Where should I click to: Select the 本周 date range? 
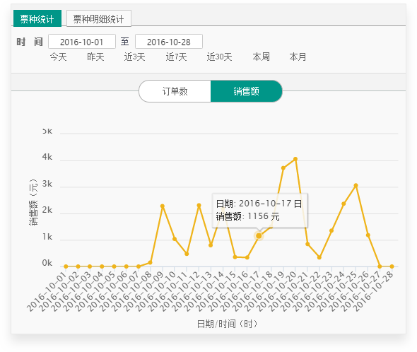pyautogui.click(x=262, y=57)
